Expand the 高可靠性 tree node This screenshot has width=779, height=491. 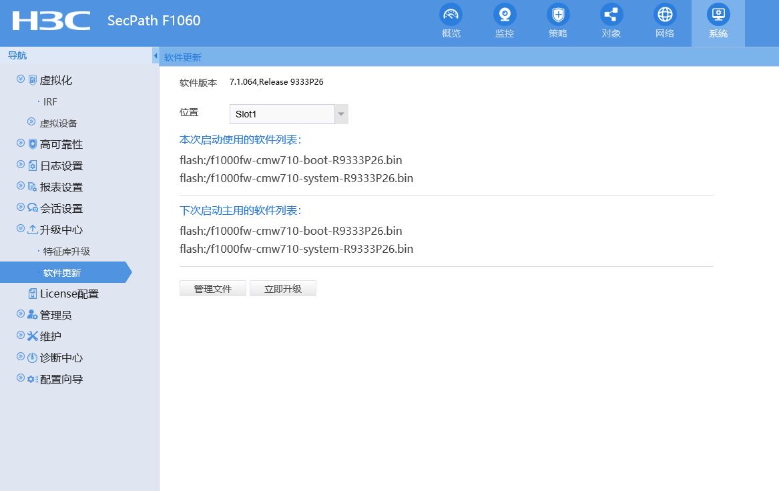click(x=21, y=143)
